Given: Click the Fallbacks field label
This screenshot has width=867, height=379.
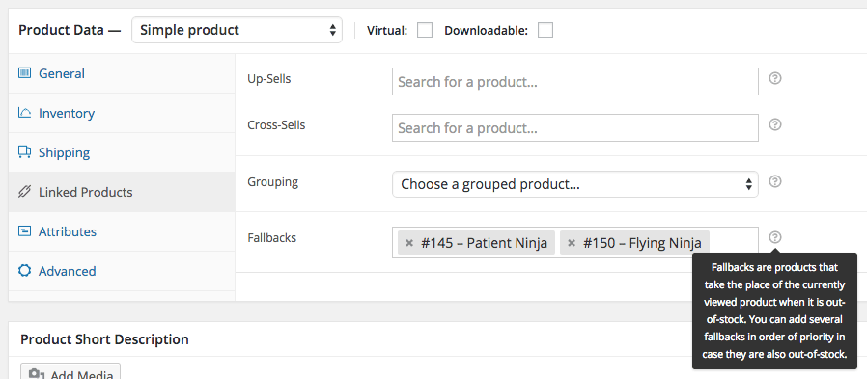Looking at the screenshot, I should click(271, 237).
